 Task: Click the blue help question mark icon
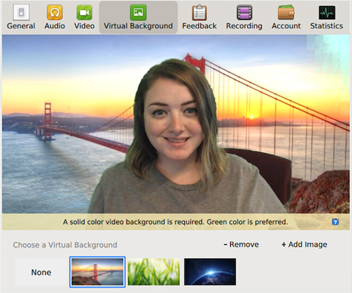[335, 222]
